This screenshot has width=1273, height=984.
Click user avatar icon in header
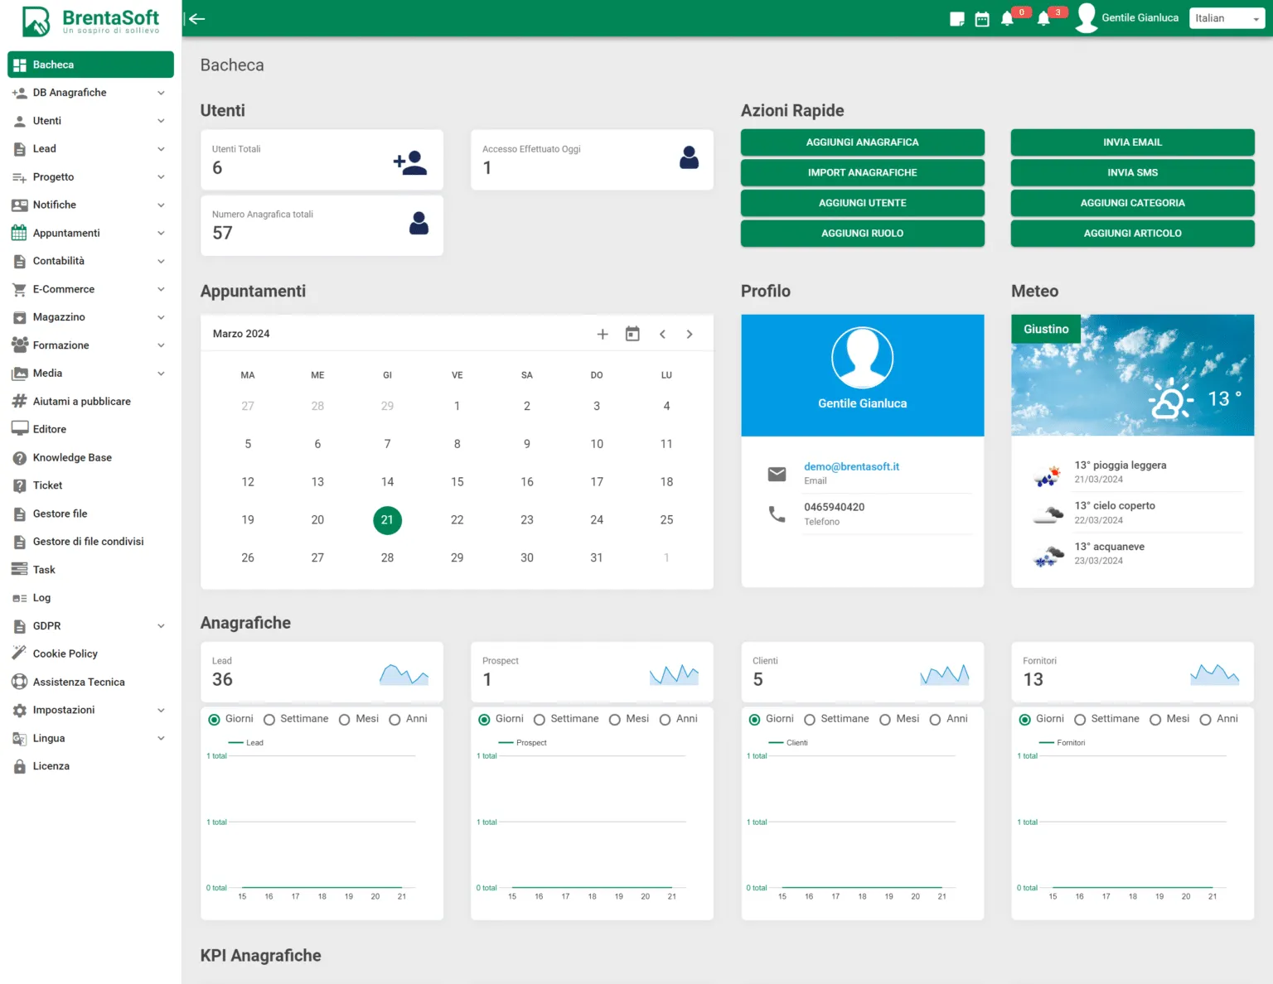[x=1086, y=17]
